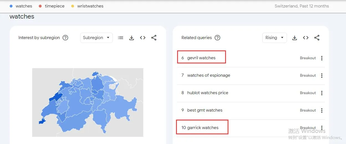The image size is (346, 144).
Task: Open the Subregion dropdown
Action: point(96,38)
